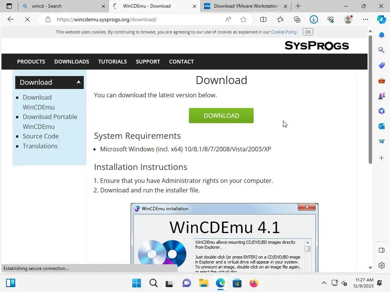Open the Cookie Policy link
The width and height of the screenshot is (390, 292).
coord(284,32)
